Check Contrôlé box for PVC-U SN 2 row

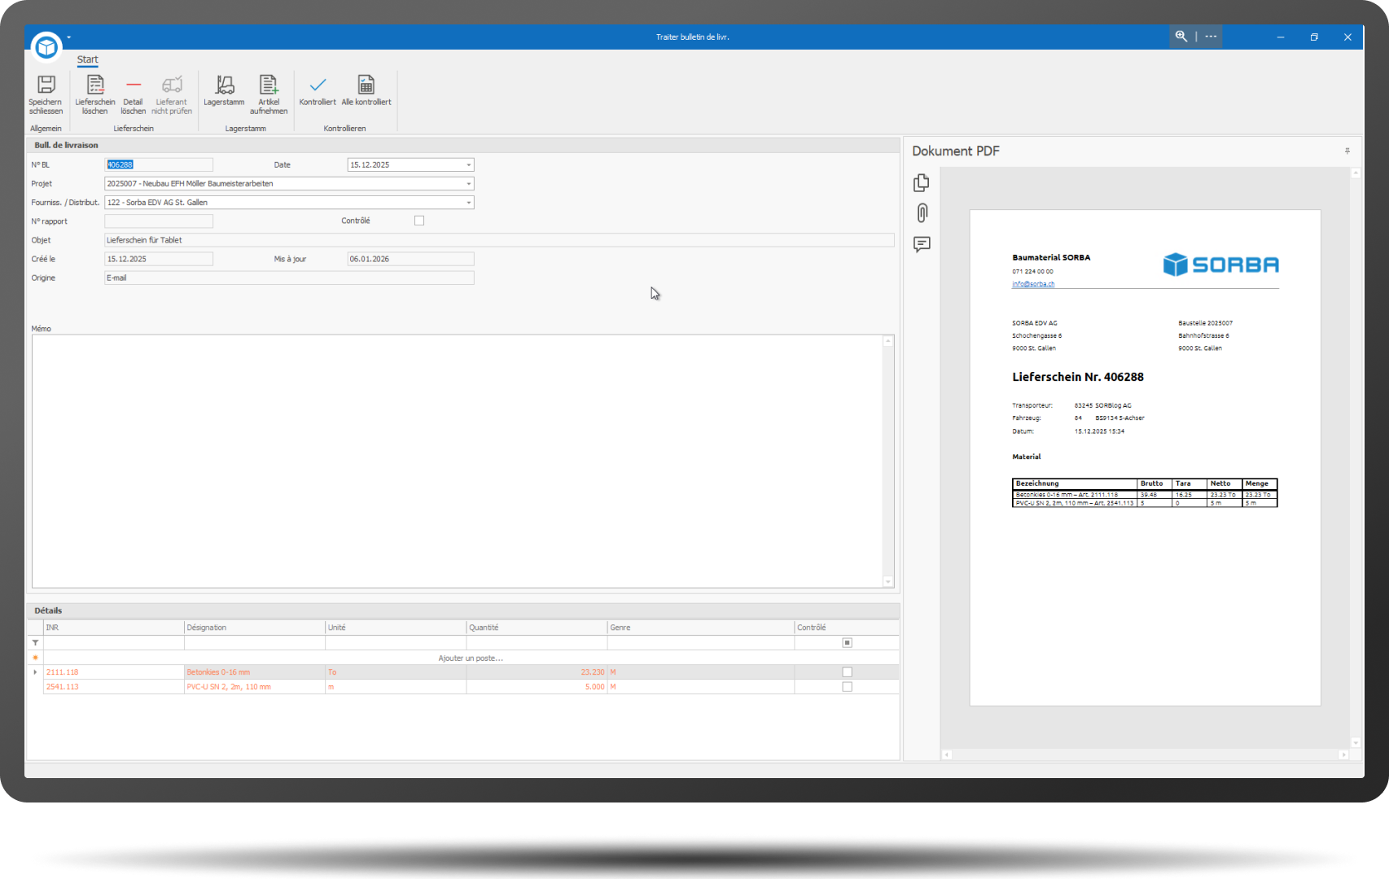(x=847, y=687)
